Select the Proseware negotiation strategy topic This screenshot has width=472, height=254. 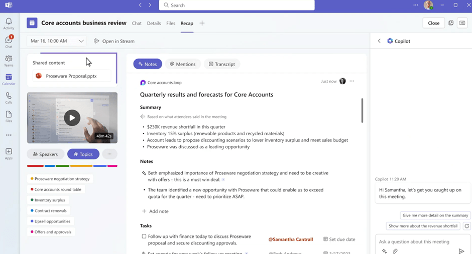pyautogui.click(x=62, y=179)
